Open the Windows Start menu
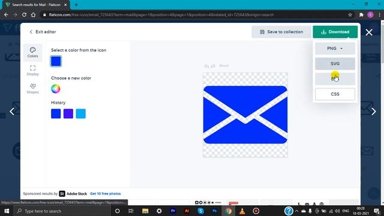This screenshot has height=216, width=384. coord(7,211)
